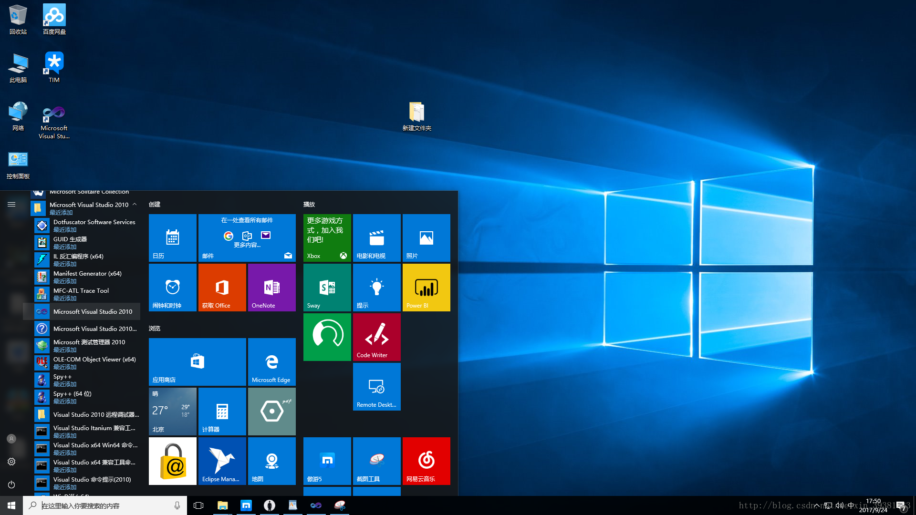Open the 北京 weather tile

point(173,412)
